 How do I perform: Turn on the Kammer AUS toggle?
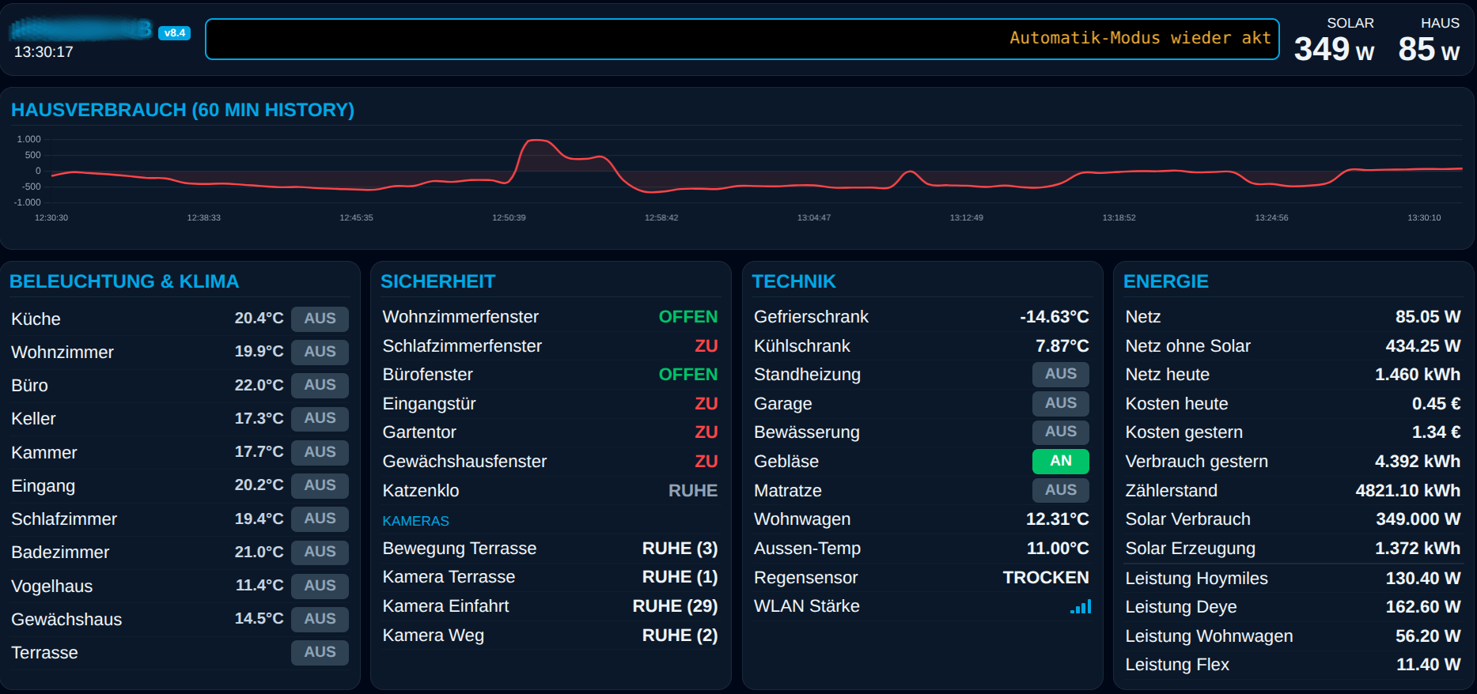pyautogui.click(x=320, y=452)
